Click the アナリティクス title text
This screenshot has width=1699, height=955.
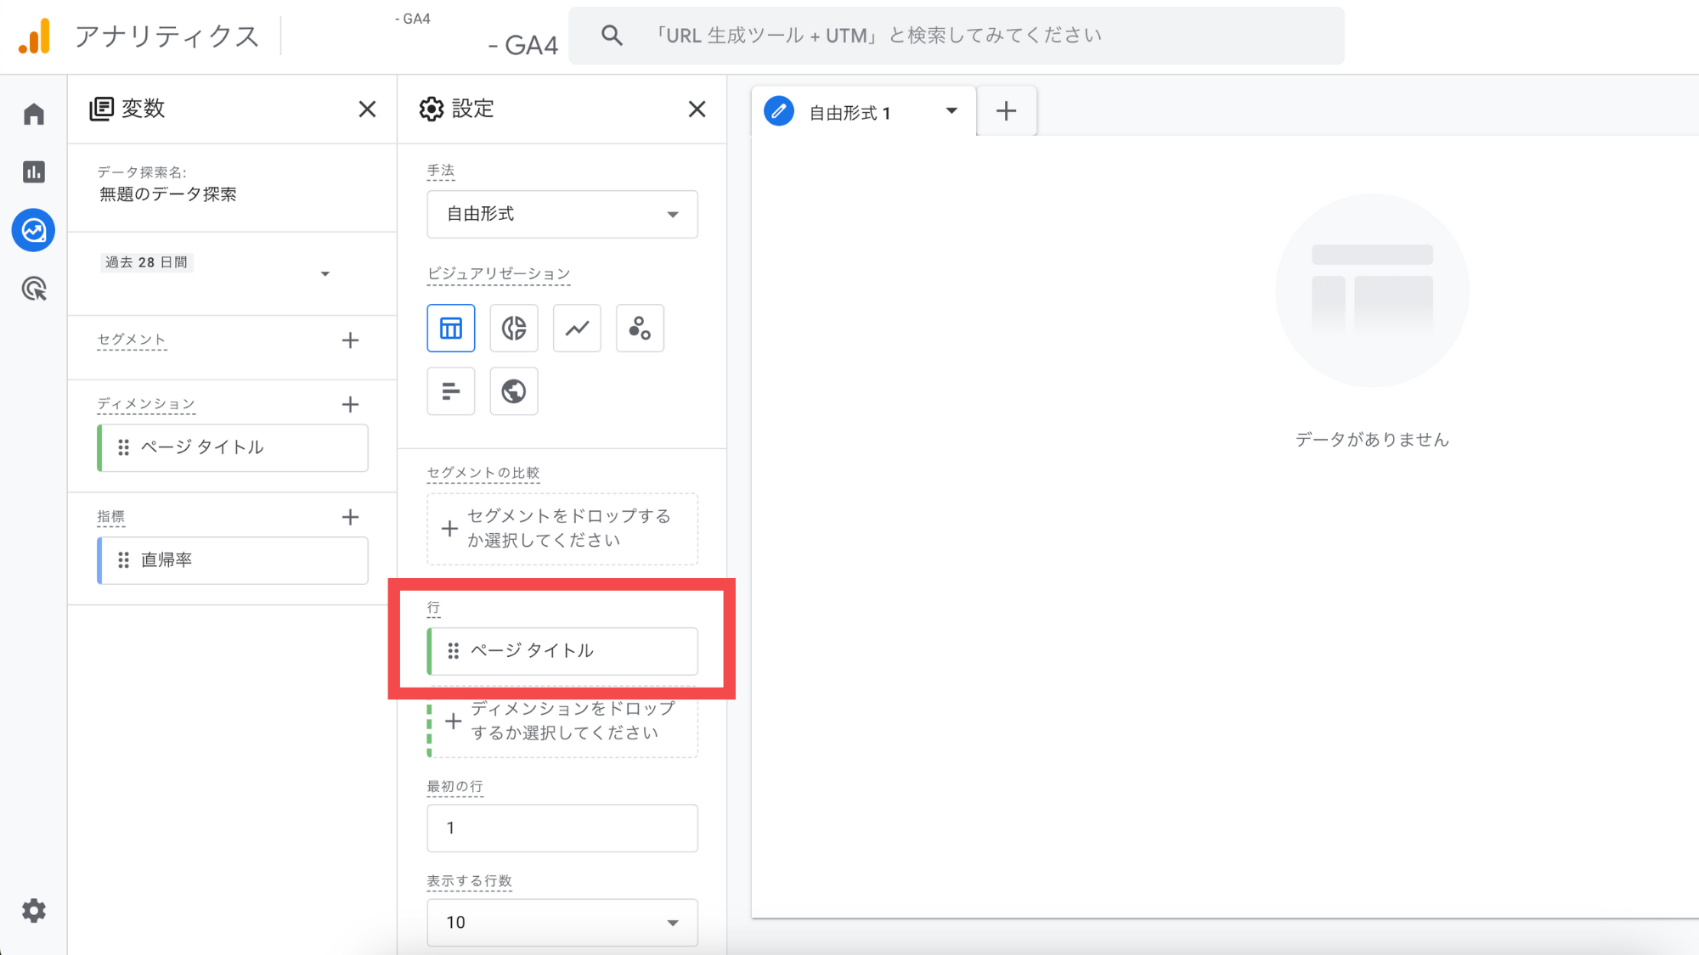(167, 37)
